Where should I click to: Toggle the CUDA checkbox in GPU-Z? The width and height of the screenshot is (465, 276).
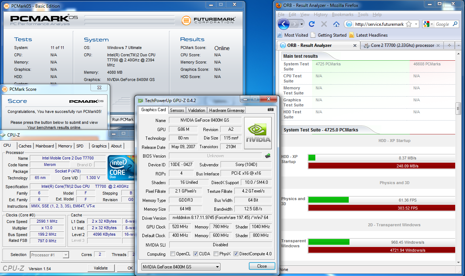[196, 254]
